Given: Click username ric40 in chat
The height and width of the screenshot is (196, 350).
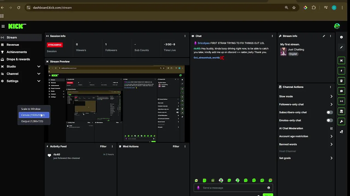Looking at the screenshot, I should tap(197, 48).
